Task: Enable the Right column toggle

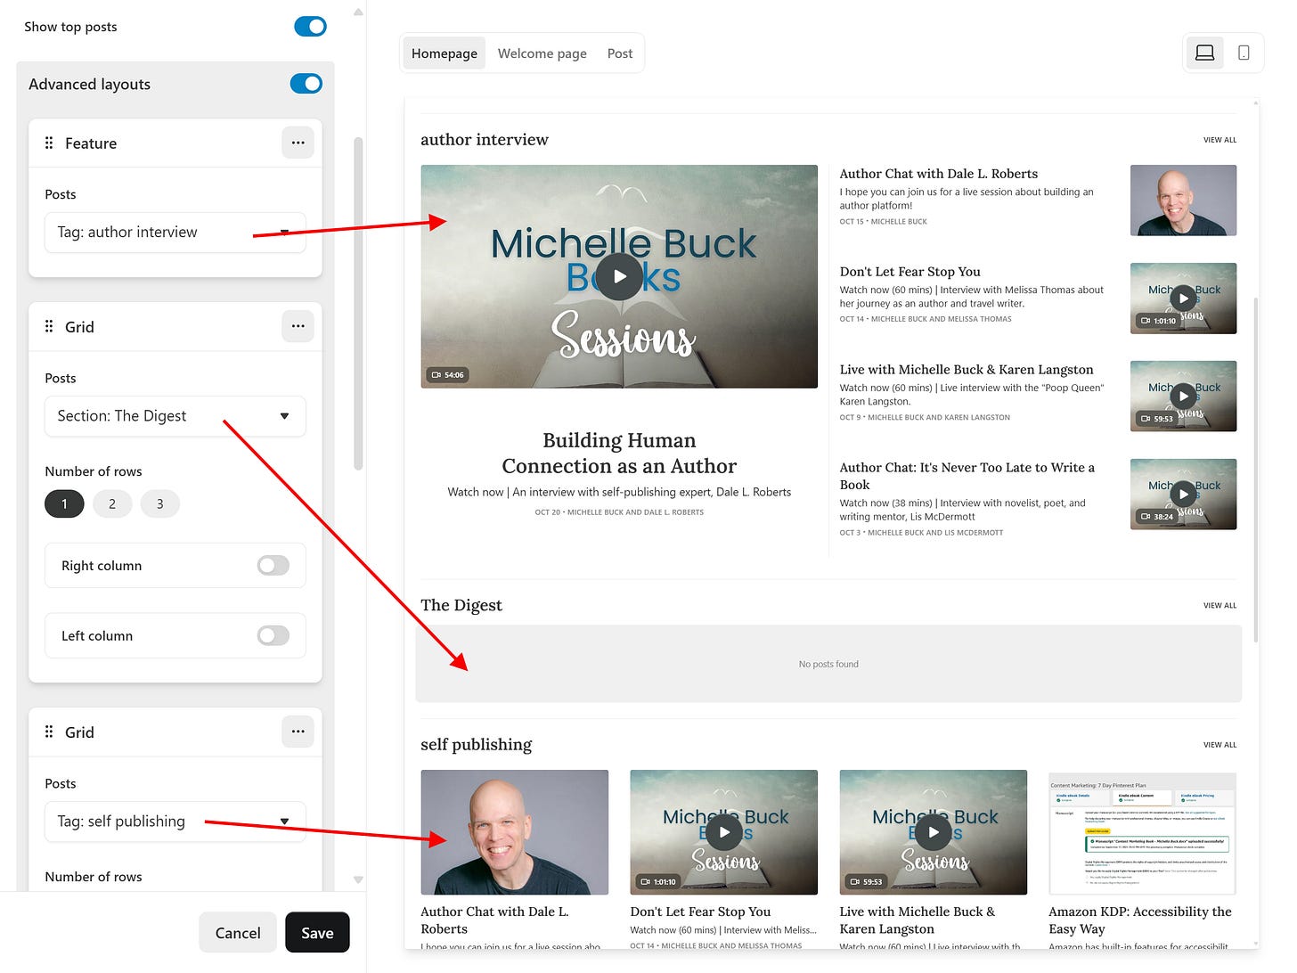Action: tap(273, 565)
